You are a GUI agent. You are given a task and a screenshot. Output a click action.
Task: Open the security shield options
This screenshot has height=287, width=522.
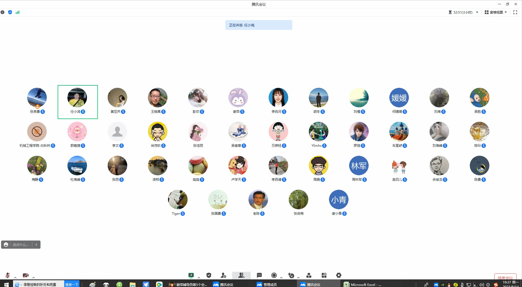(x=209, y=275)
